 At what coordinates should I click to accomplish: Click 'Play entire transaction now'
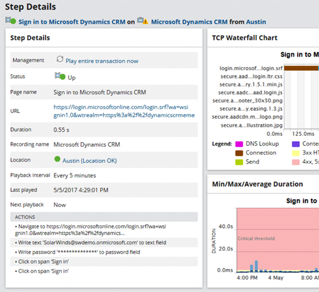[x=102, y=61]
